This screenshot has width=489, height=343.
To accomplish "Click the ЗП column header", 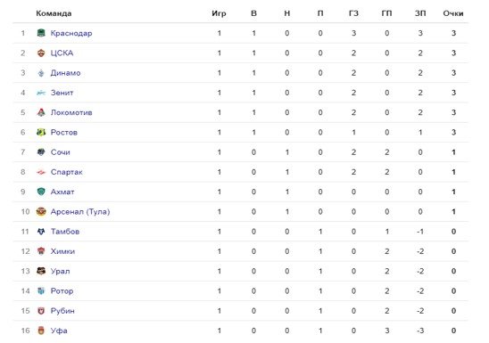I will point(420,13).
